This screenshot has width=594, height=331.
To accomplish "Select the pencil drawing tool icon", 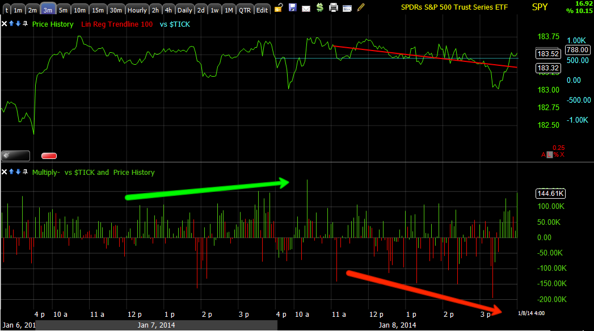I will click(x=361, y=7).
